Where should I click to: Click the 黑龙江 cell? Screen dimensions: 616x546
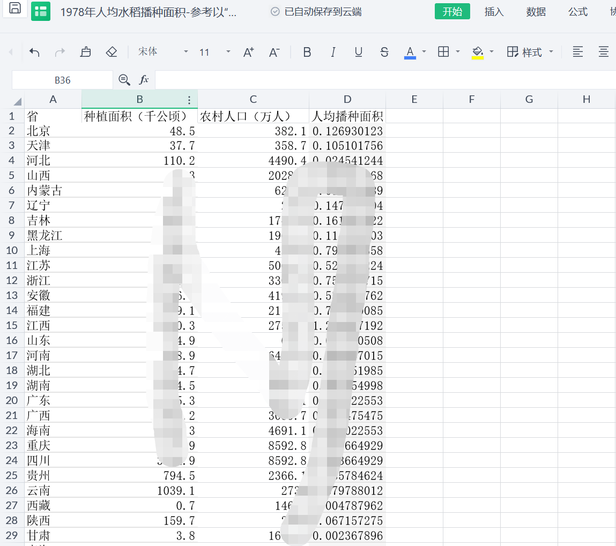click(x=53, y=236)
